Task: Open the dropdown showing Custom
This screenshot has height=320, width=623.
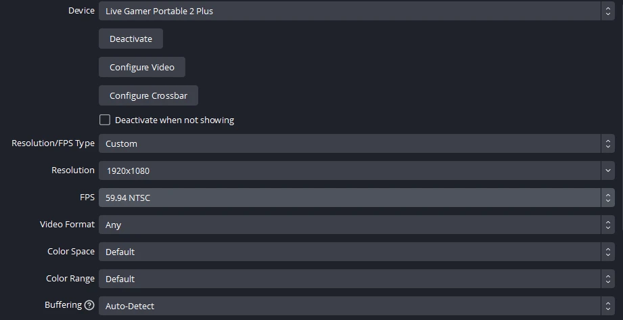Action: point(348,143)
